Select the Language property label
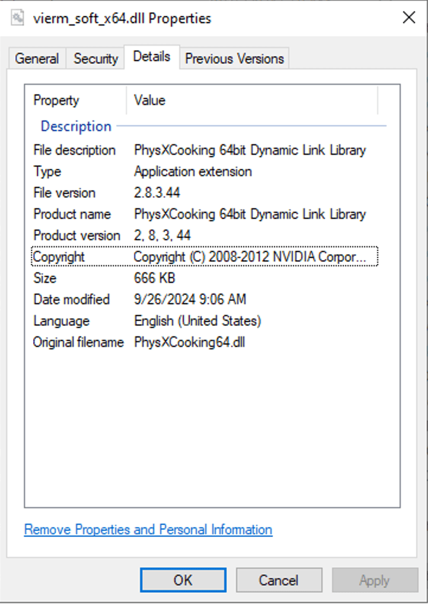The width and height of the screenshot is (428, 604). (61, 321)
